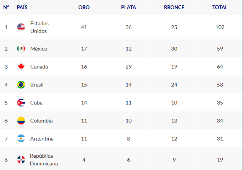Click the Argentina flag icon
The image size is (243, 170).
coord(21,139)
